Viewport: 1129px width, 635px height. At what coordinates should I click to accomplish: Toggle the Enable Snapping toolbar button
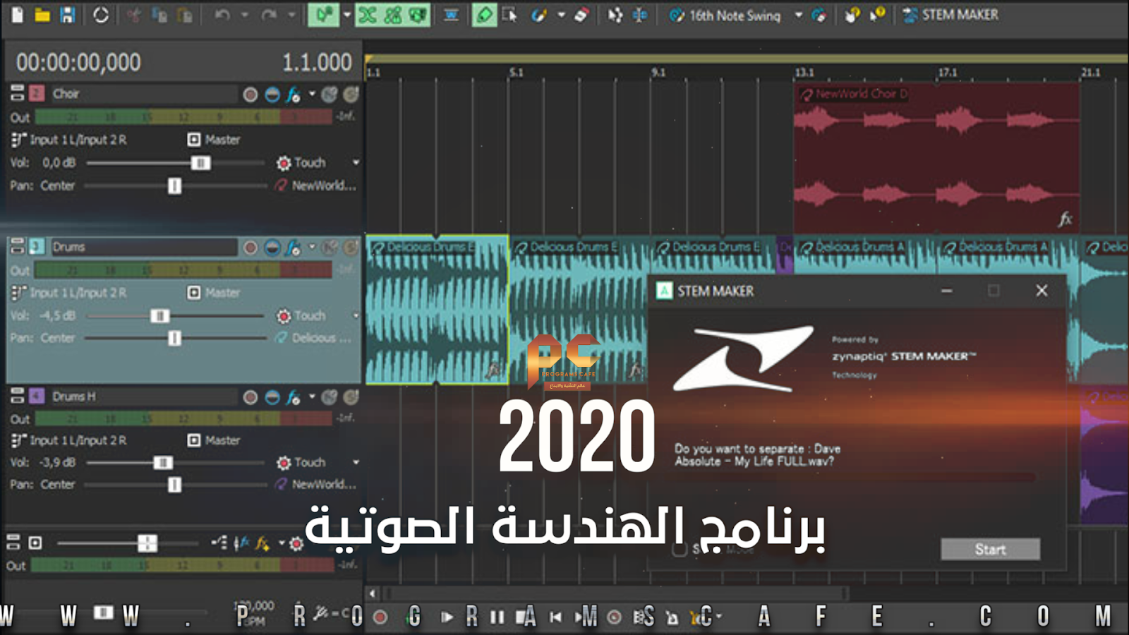coord(323,15)
